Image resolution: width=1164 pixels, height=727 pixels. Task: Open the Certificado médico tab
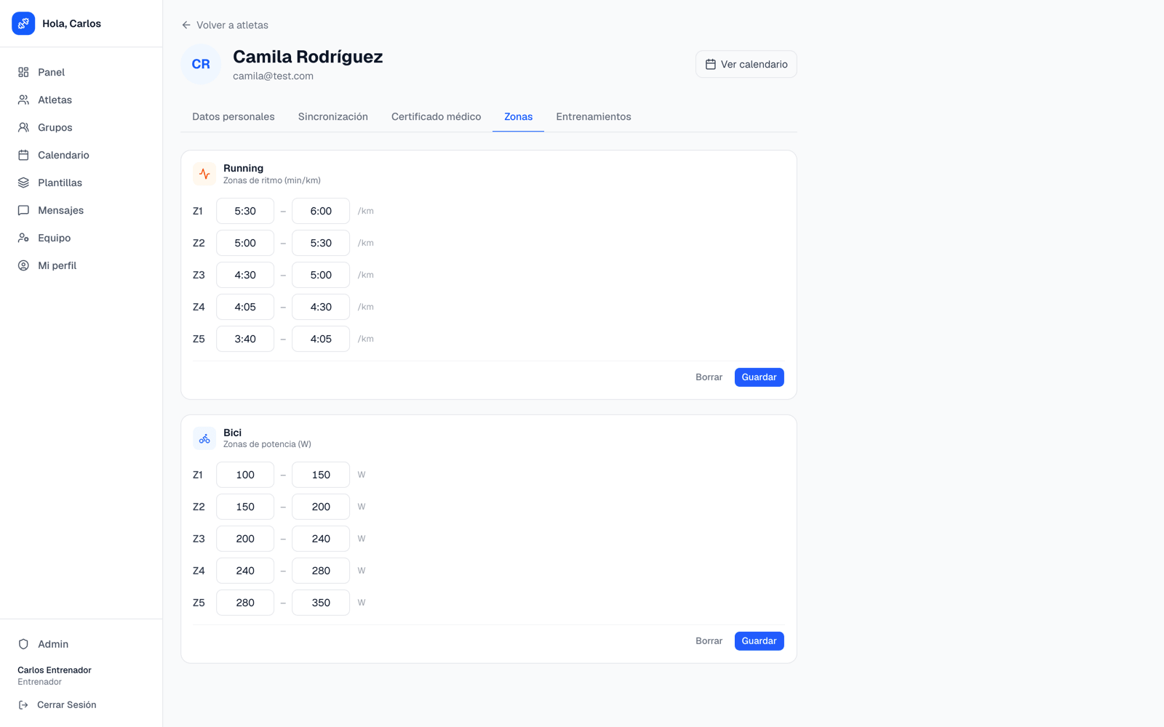436,116
